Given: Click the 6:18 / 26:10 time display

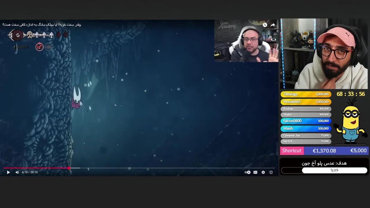Looking at the screenshot, I should point(30,172).
